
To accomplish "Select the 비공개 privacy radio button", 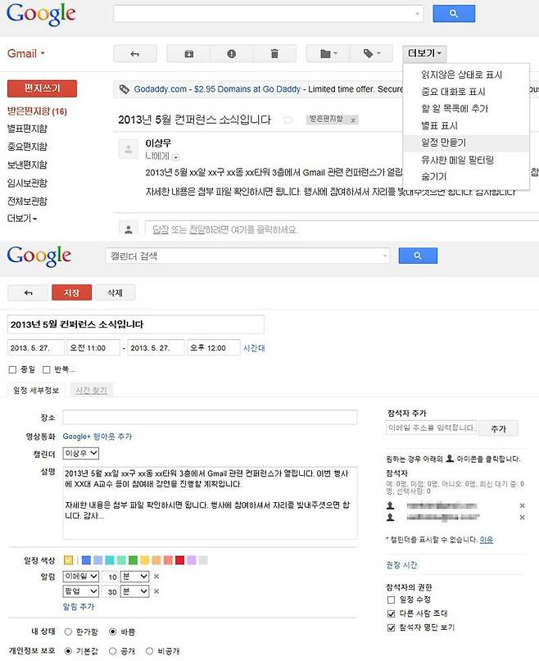I will pos(149,651).
